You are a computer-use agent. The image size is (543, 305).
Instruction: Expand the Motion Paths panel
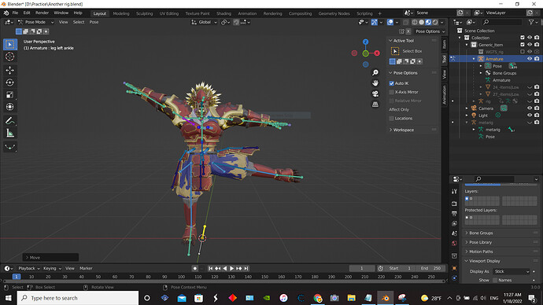(481, 252)
